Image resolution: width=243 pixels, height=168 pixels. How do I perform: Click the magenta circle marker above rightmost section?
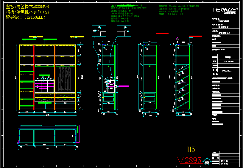(x=178, y=39)
